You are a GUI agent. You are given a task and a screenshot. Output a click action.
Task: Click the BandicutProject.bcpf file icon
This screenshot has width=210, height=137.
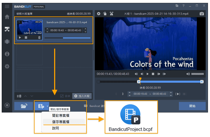130,114
